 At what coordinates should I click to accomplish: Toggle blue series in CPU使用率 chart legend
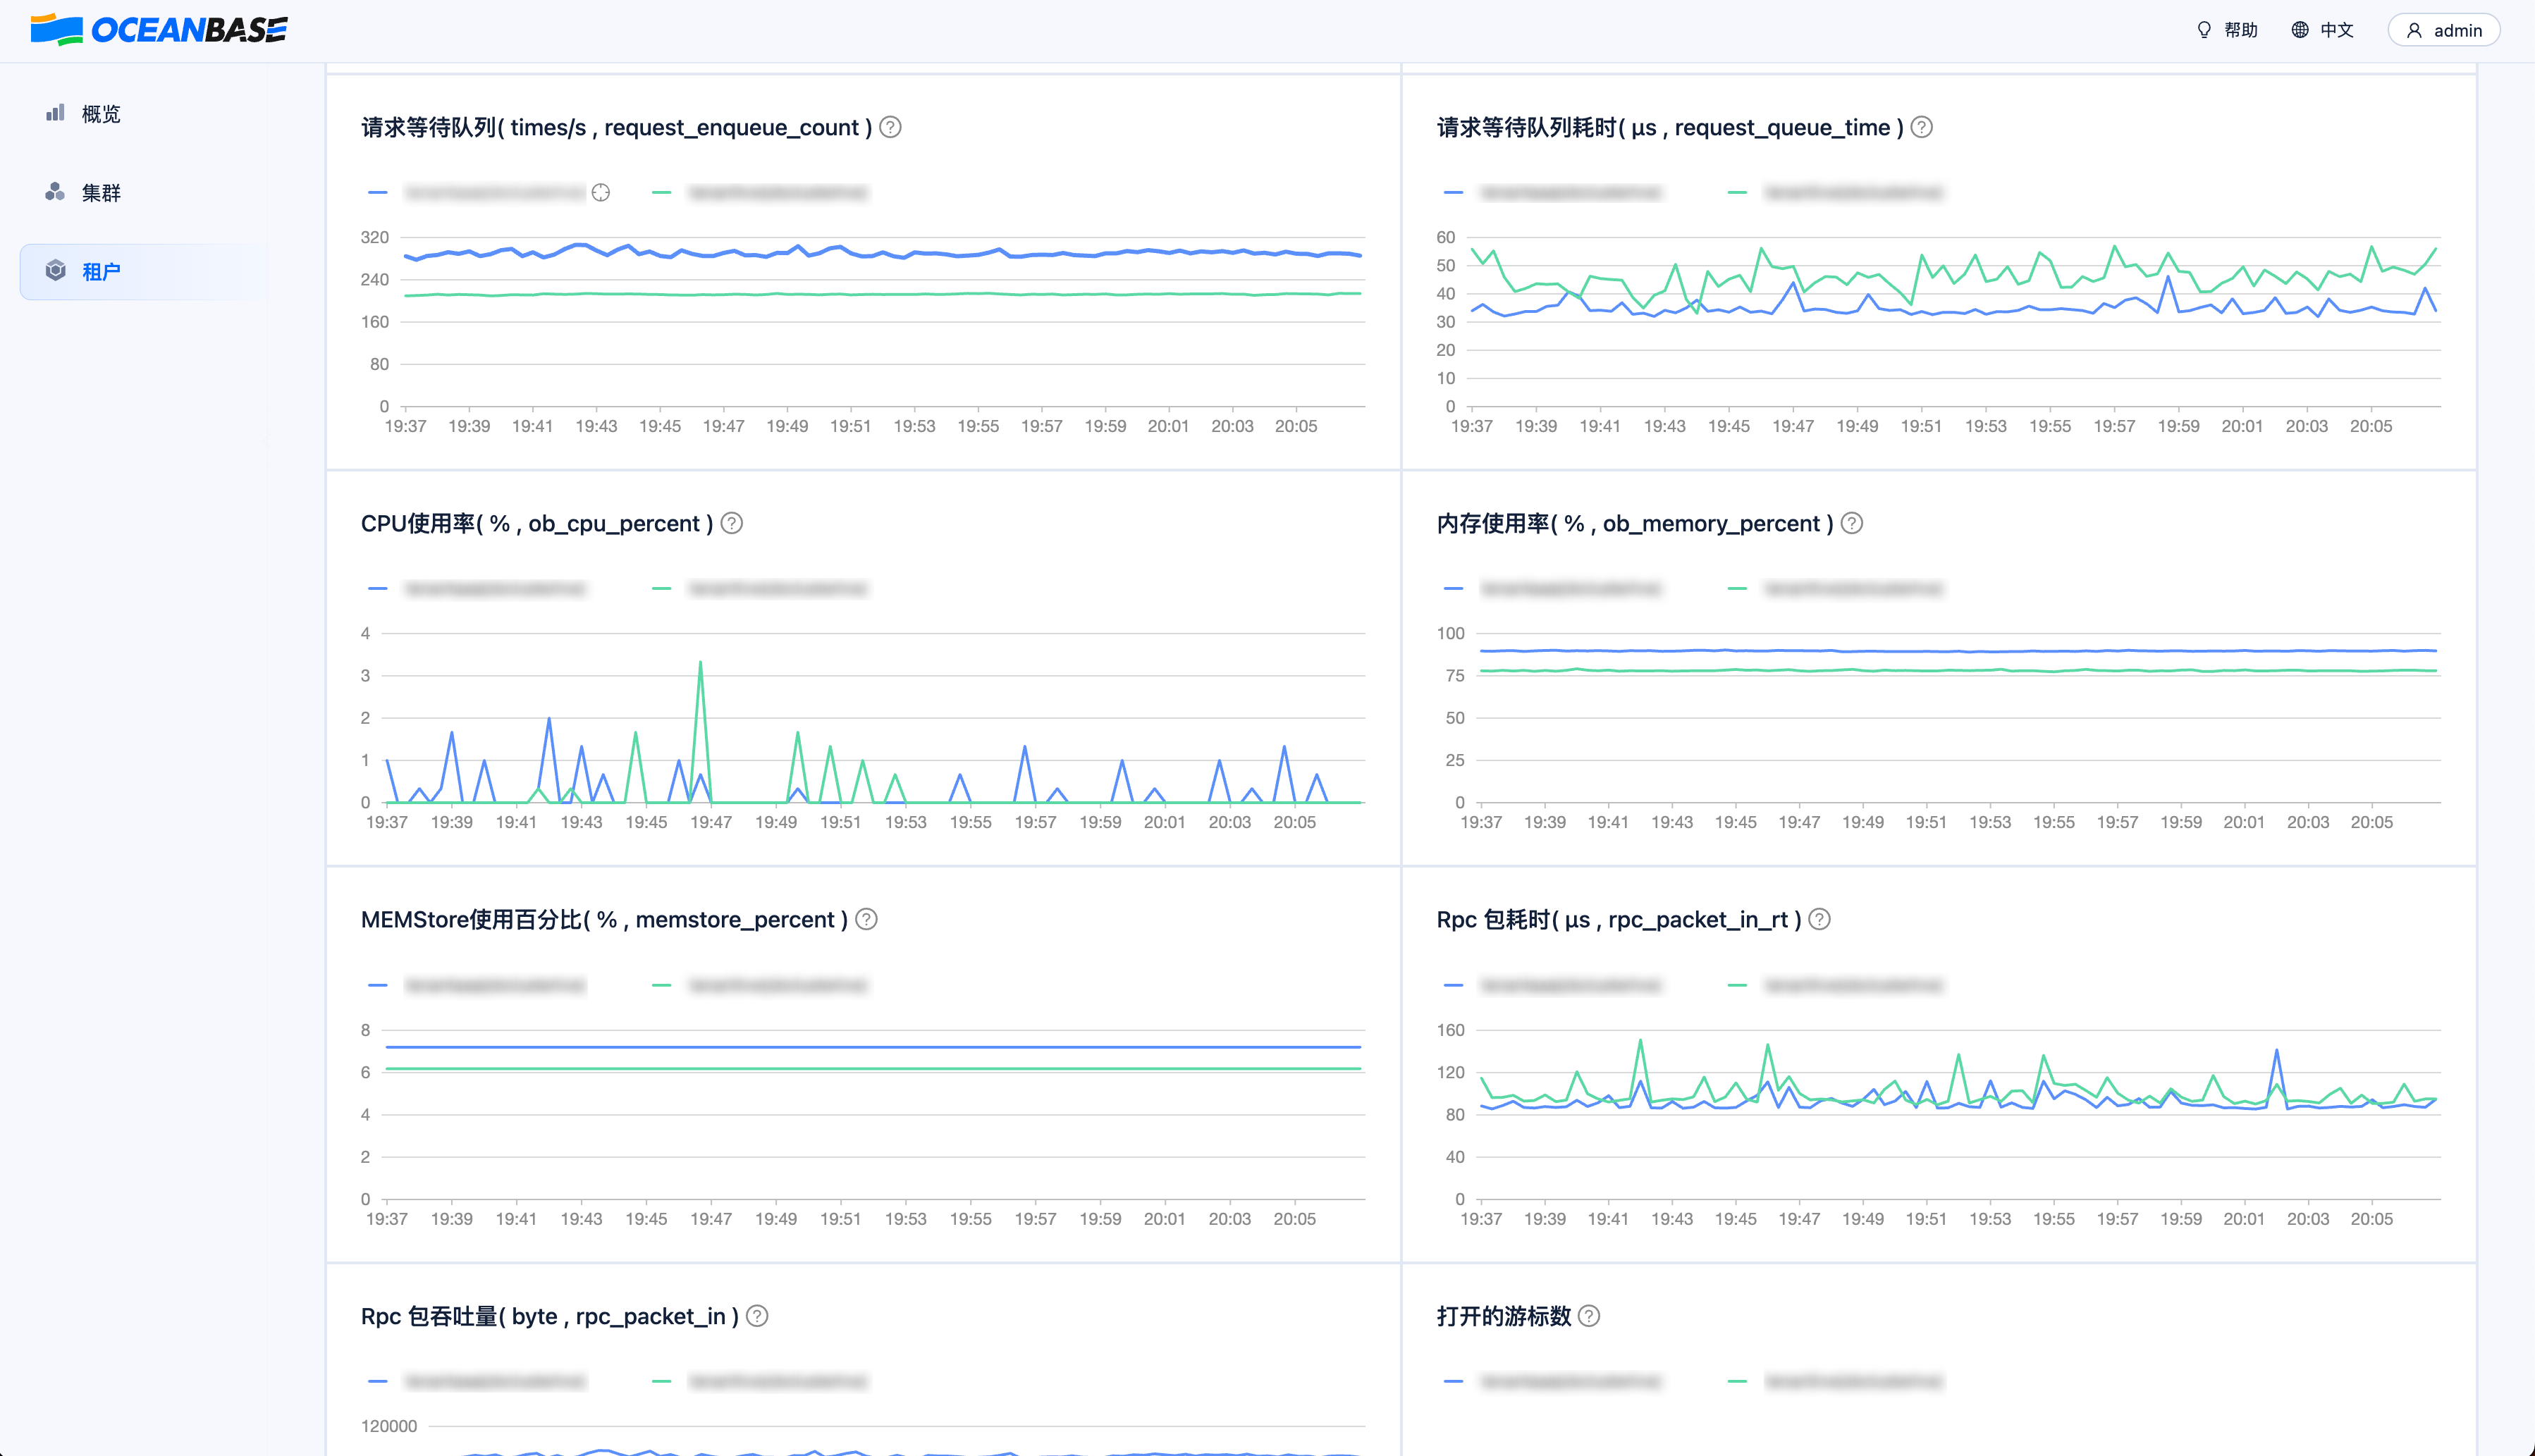tap(494, 589)
